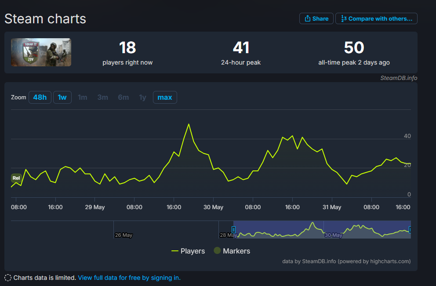Set chart zoom to 1y
The width and height of the screenshot is (436, 286).
pyautogui.click(x=142, y=97)
